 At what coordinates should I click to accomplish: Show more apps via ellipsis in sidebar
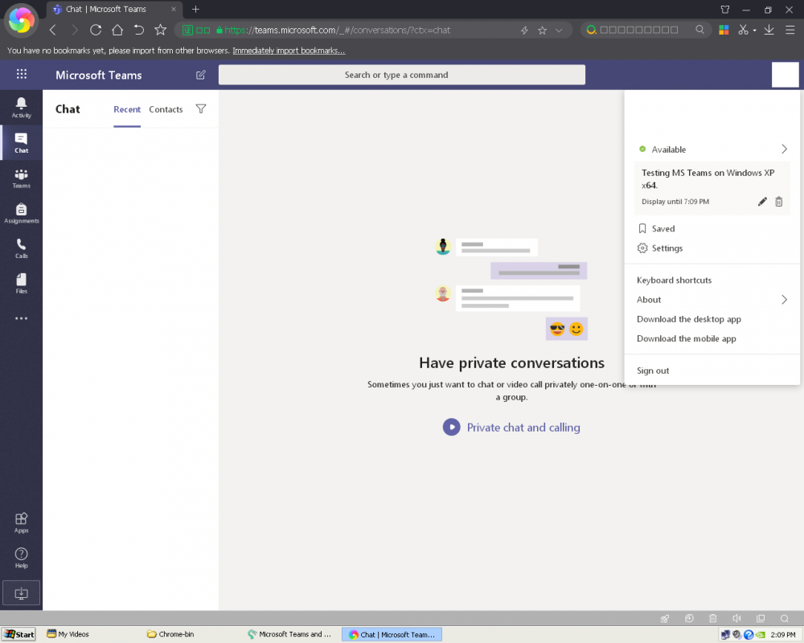(21, 318)
